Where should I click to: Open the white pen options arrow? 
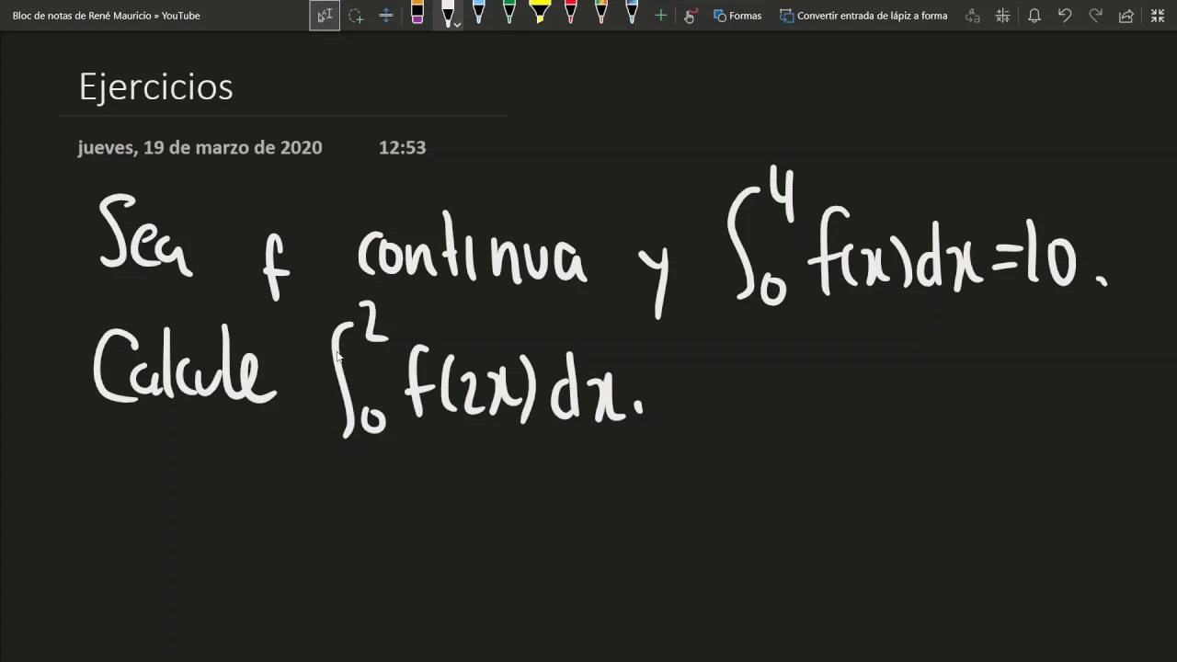pyautogui.click(x=457, y=24)
